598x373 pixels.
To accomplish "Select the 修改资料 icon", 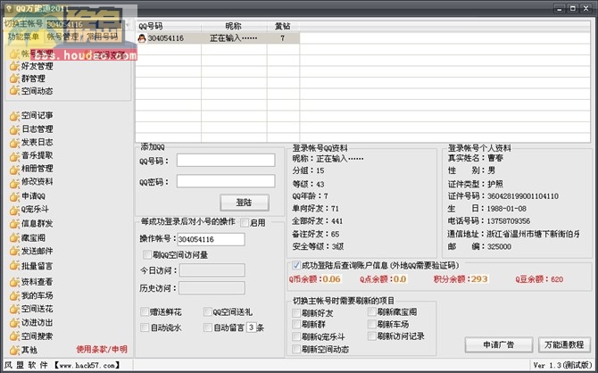I will 14,183.
